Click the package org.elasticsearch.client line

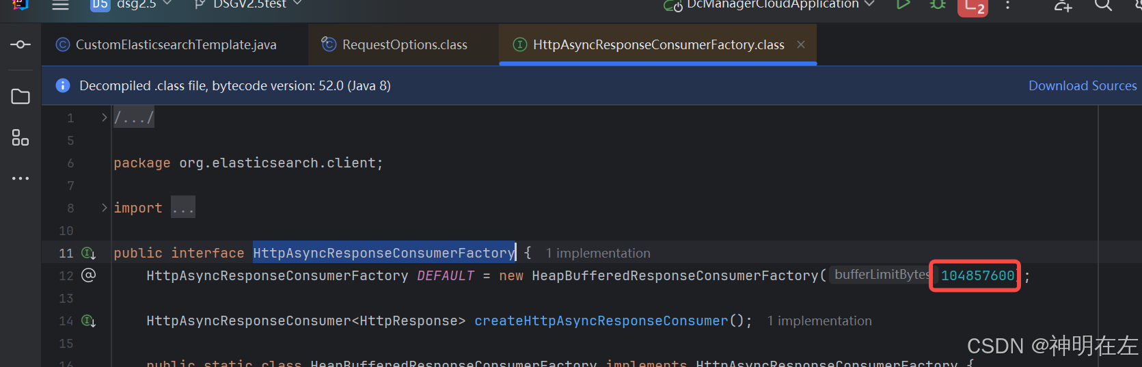click(x=248, y=163)
